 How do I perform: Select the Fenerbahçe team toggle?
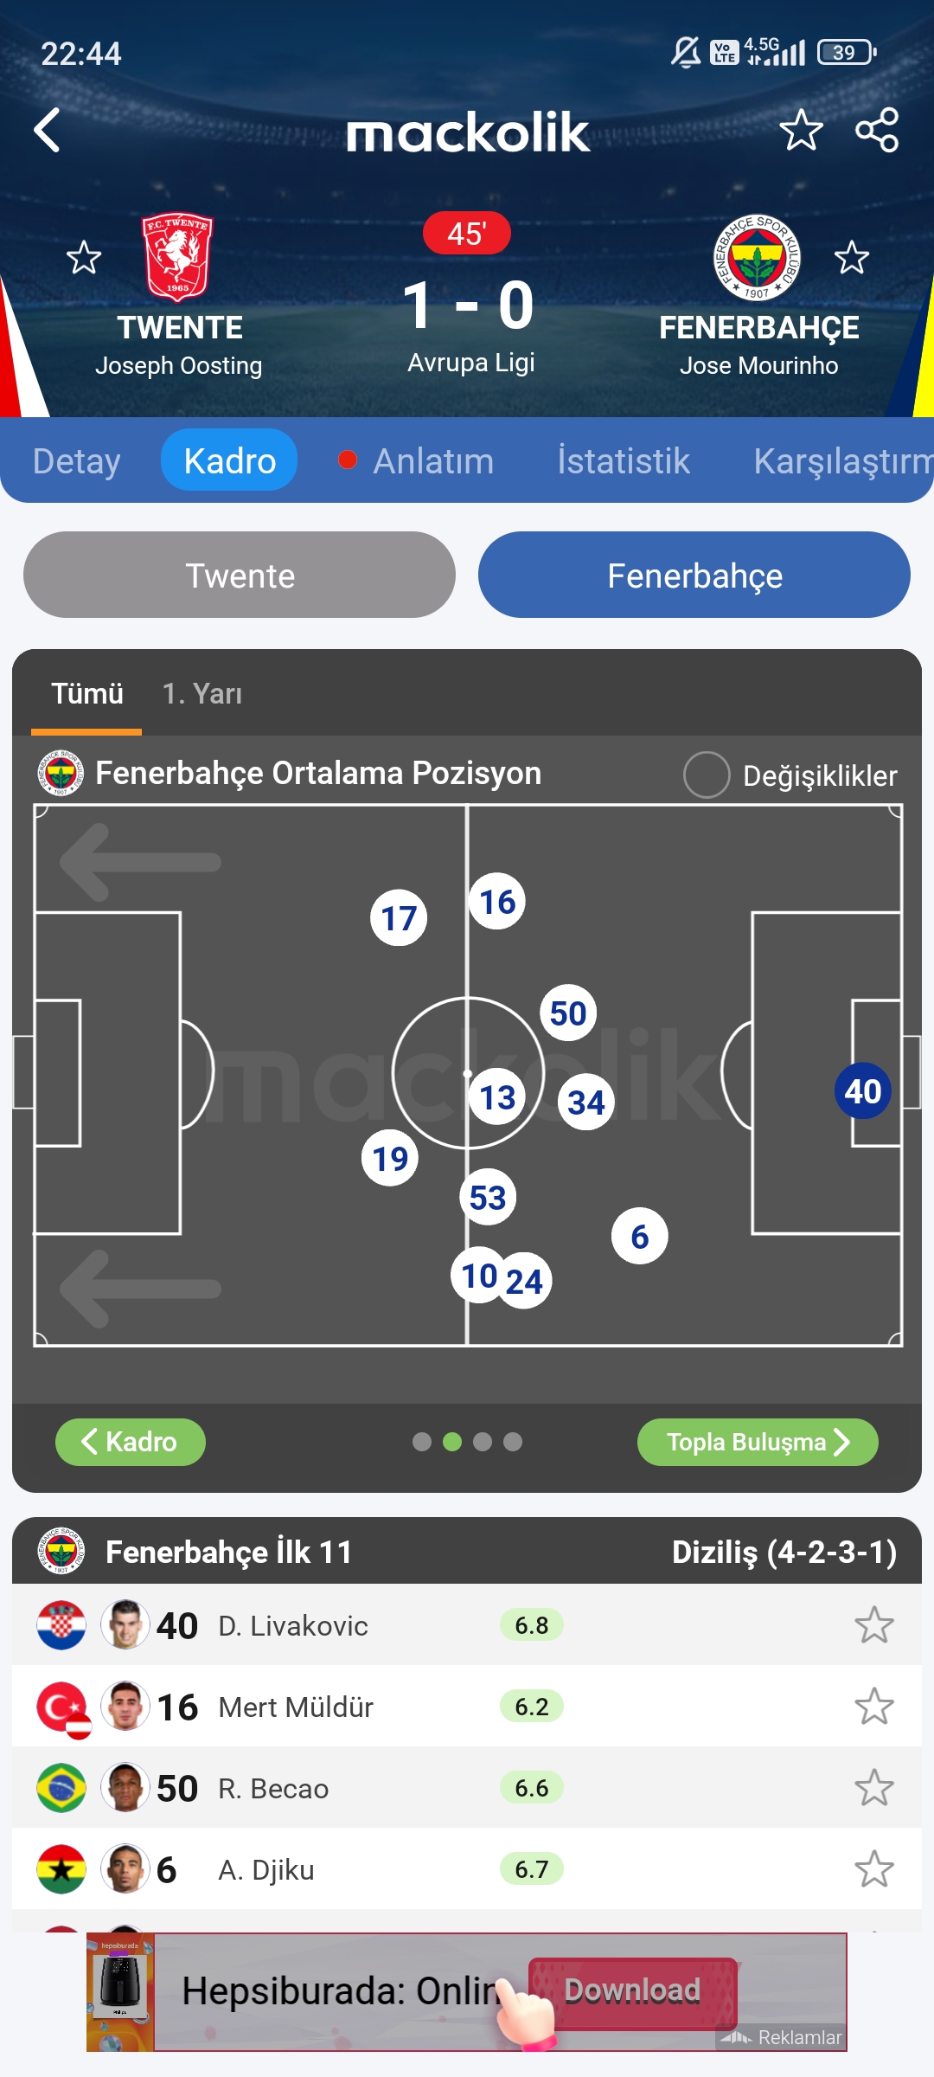[x=694, y=575]
